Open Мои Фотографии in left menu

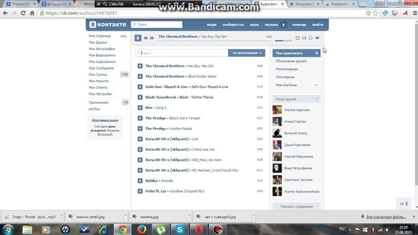(x=102, y=49)
